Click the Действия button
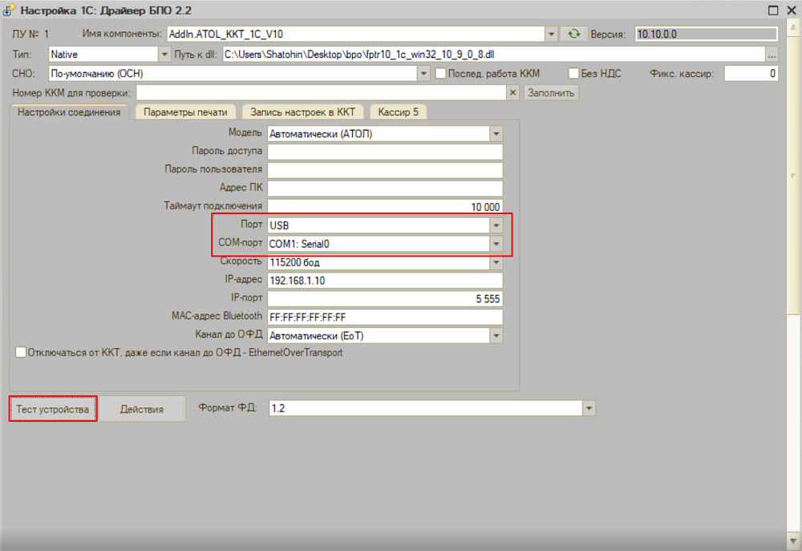The width and height of the screenshot is (802, 551). pos(142,409)
